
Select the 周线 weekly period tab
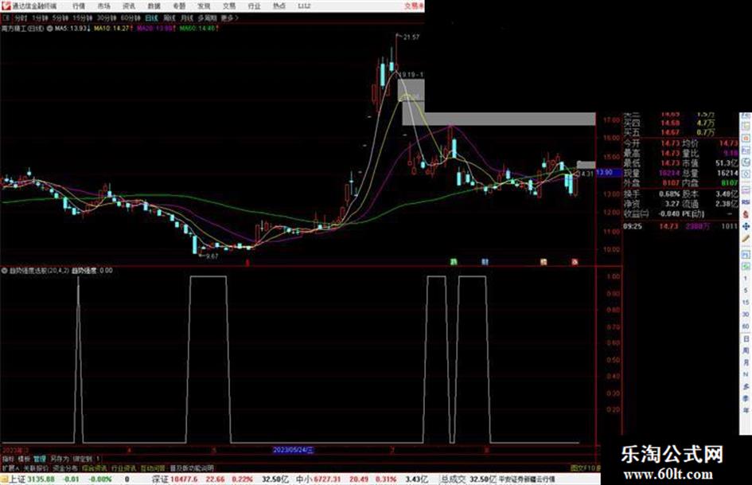pyautogui.click(x=169, y=18)
